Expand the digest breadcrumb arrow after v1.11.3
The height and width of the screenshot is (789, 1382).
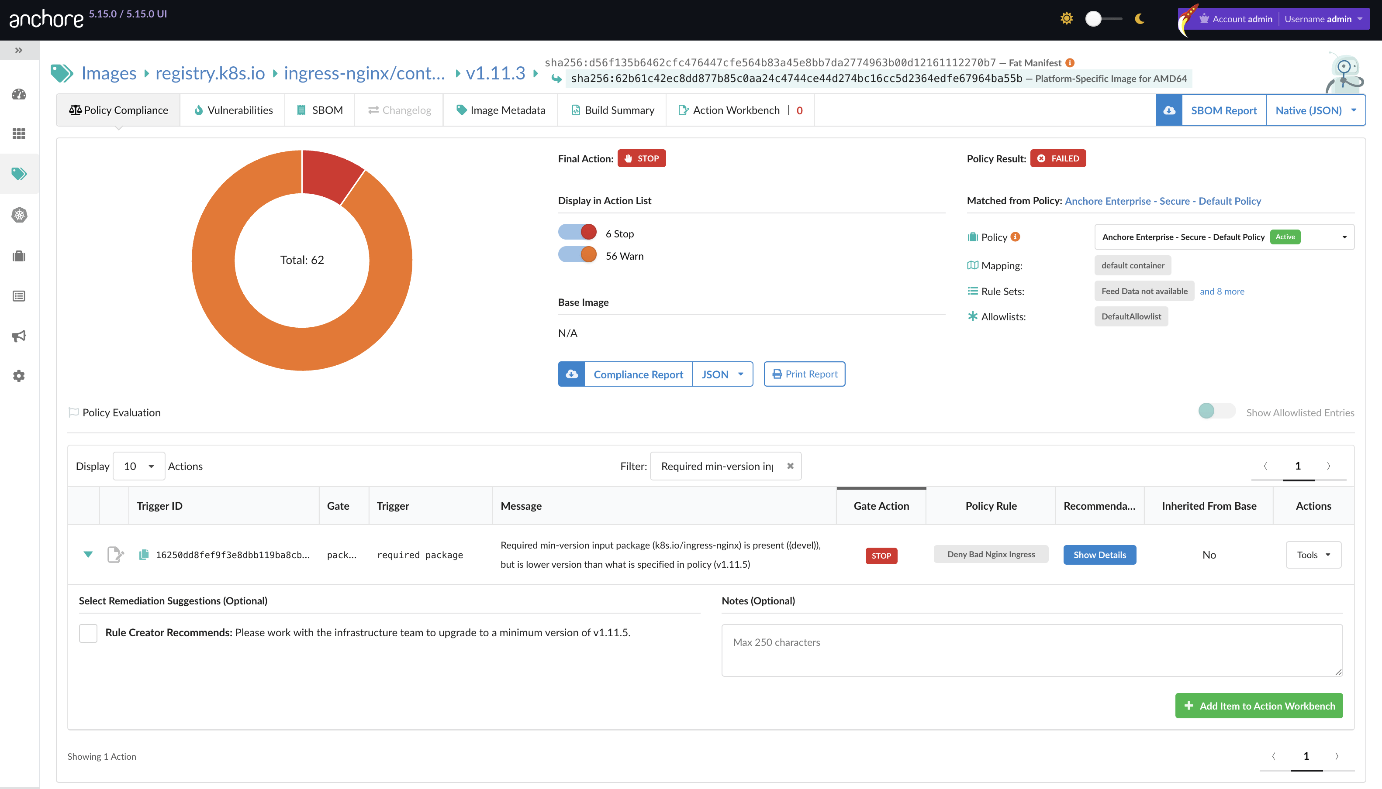click(536, 73)
